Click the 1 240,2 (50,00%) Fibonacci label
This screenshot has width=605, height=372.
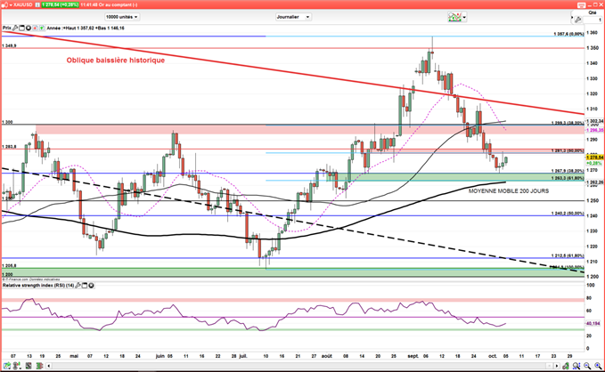coord(568,214)
